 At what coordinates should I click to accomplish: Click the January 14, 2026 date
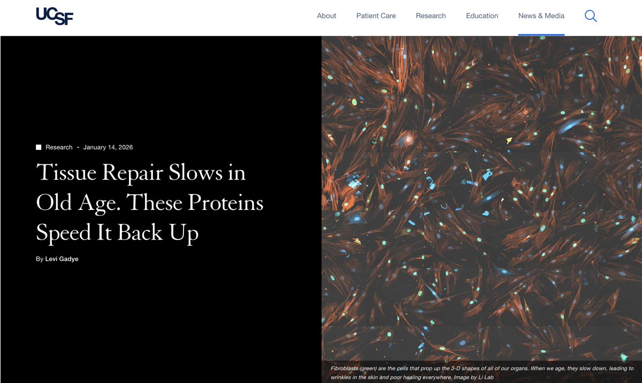pos(108,147)
